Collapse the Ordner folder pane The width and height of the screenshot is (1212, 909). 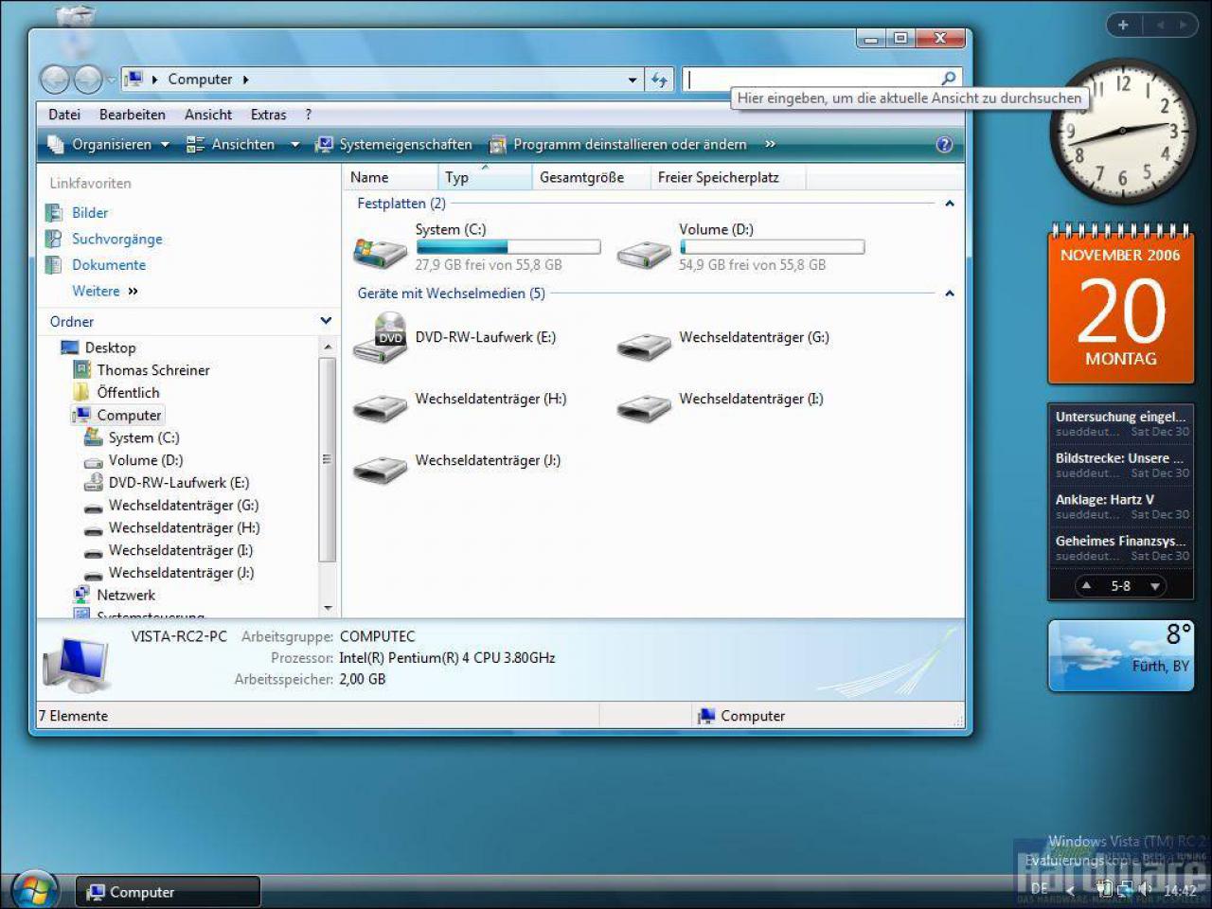[x=326, y=321]
